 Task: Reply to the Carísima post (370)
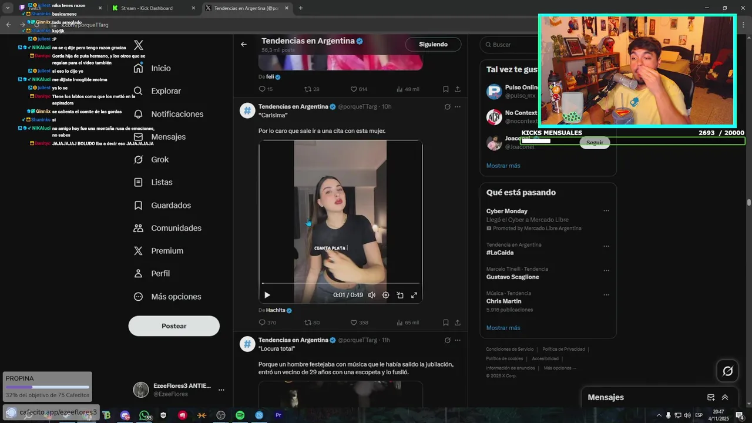pos(267,323)
